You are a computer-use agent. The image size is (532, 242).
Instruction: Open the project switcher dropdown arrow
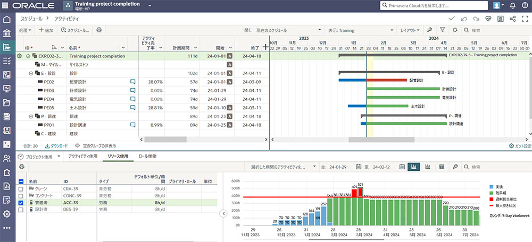150,5
